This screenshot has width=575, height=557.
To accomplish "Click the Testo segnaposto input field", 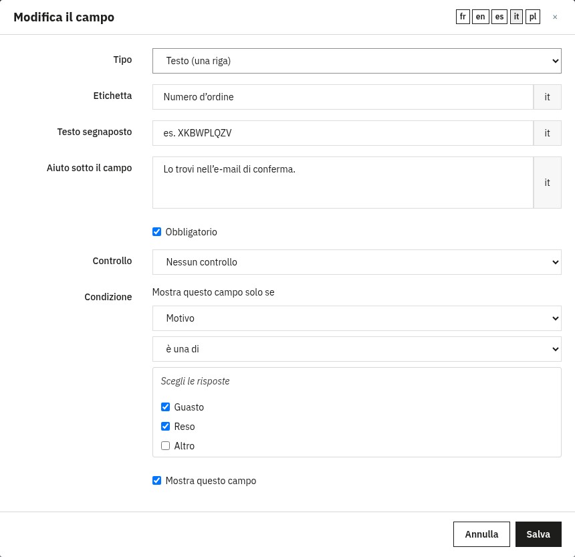I will coord(343,133).
